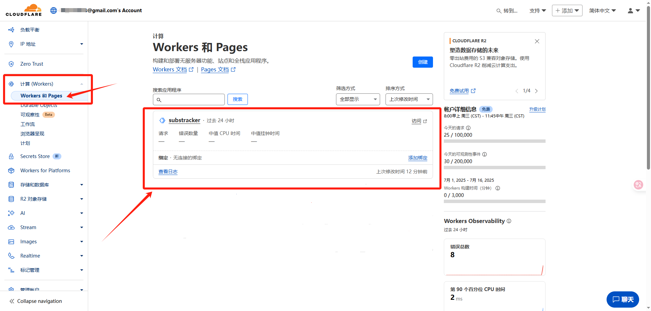Viewport: 651px width, 311px height.
Task: Click the 存储和数据库 database icon
Action: (11, 185)
